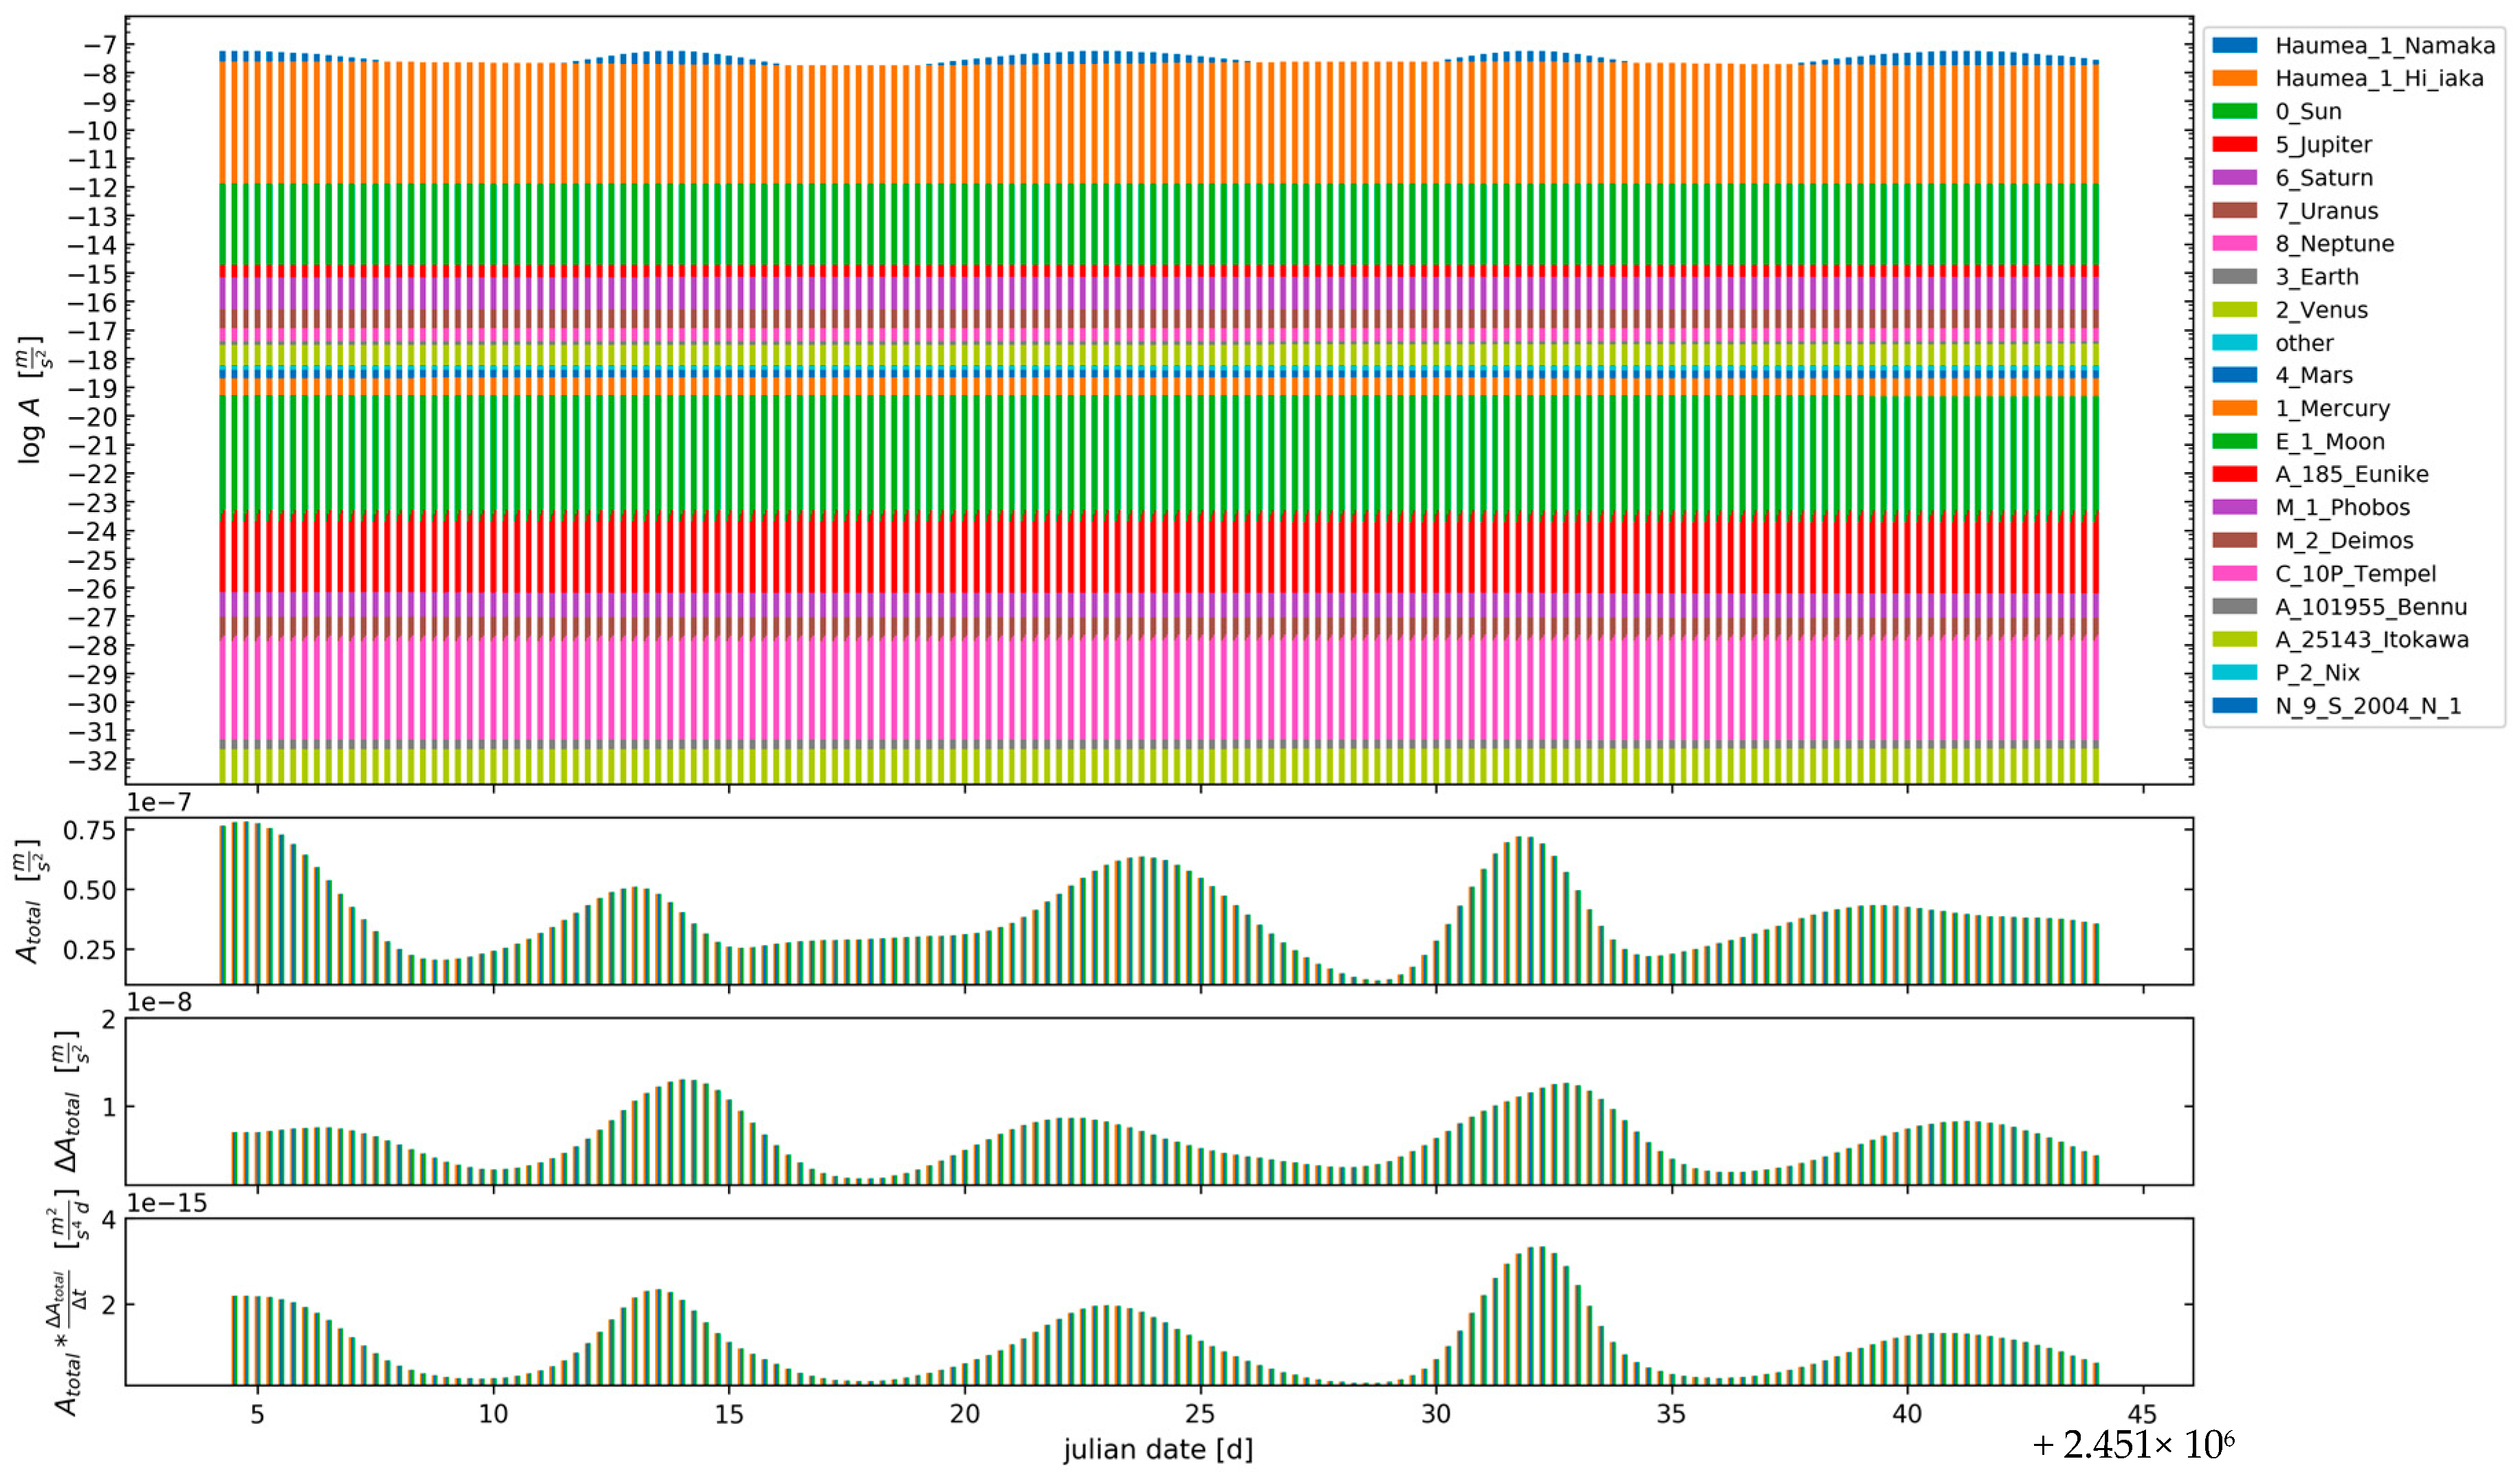Click the 5_Jupiter red legend swatch
Image resolution: width=2520 pixels, height=1481 pixels.
[x=2234, y=144]
